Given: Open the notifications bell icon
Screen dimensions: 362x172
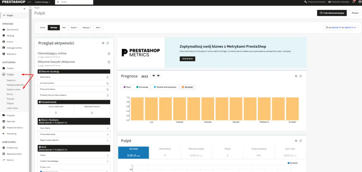Looking at the screenshot, I should click(354, 2).
